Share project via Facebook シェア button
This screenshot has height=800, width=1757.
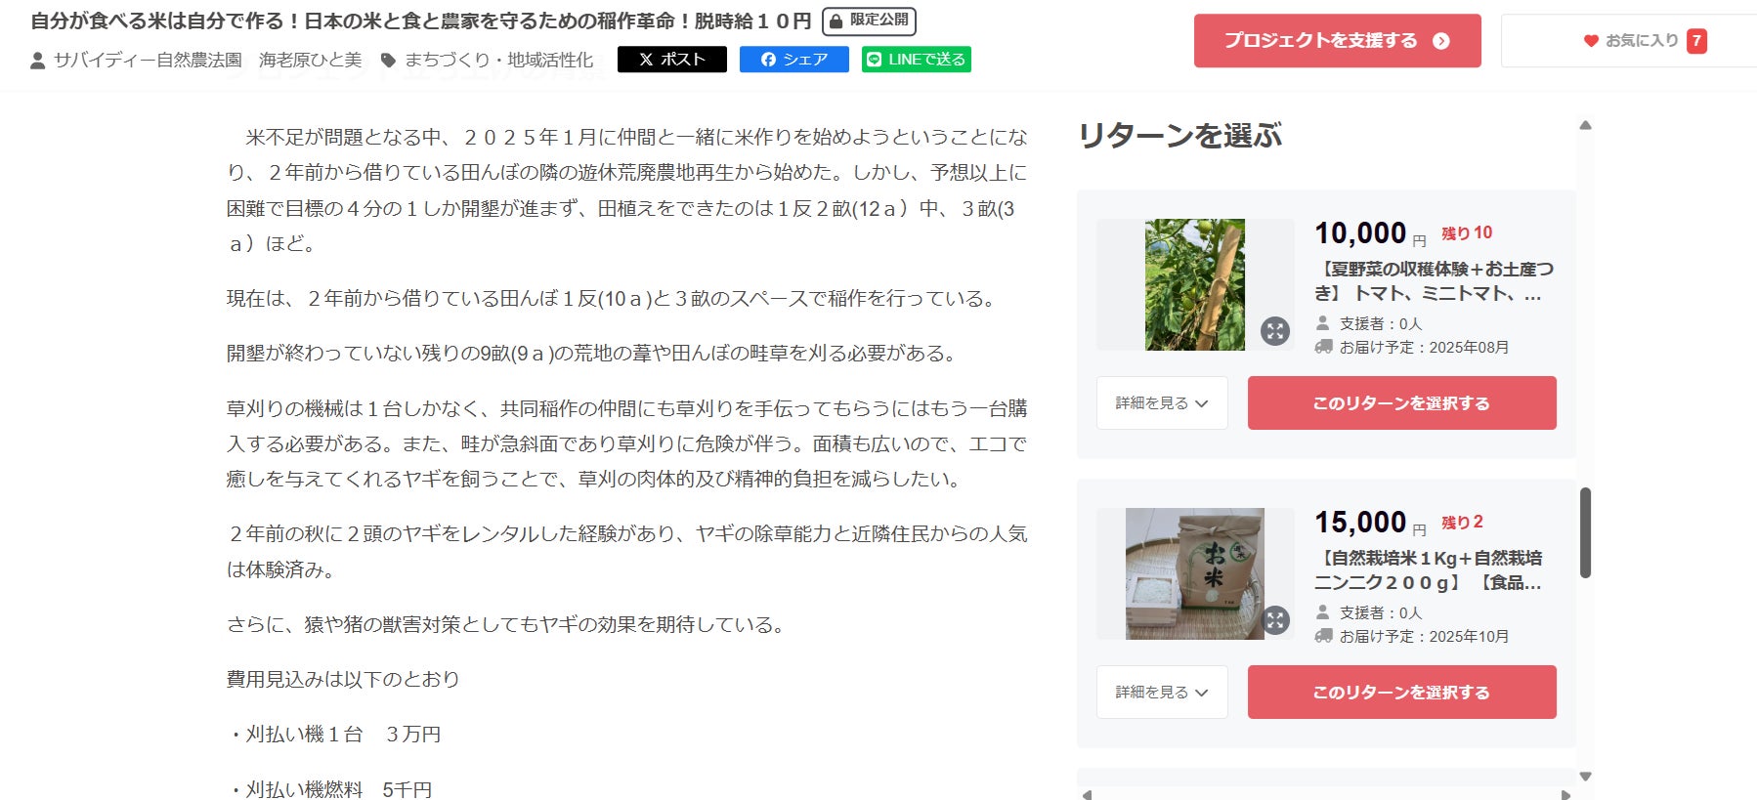(794, 60)
